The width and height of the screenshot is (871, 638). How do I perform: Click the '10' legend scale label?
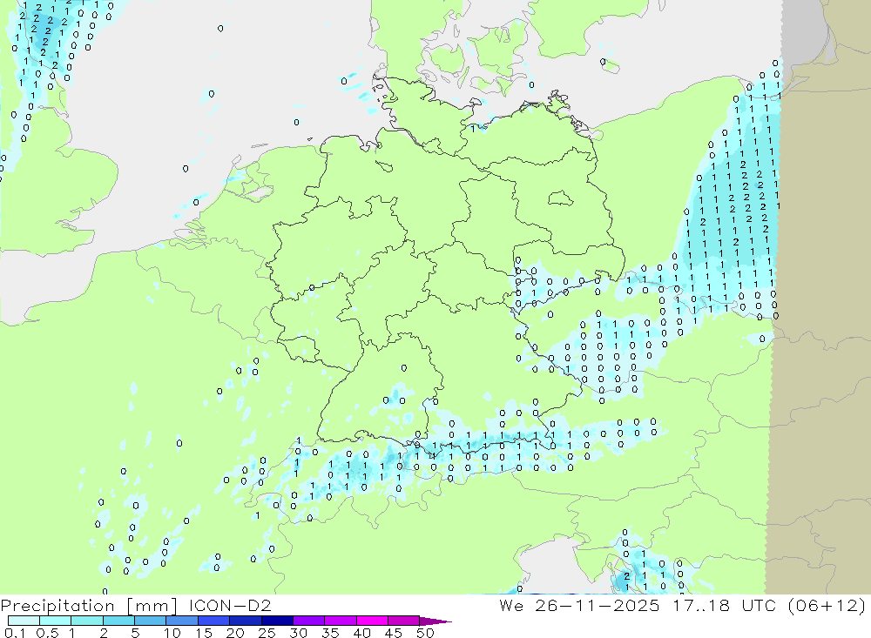coord(172,633)
